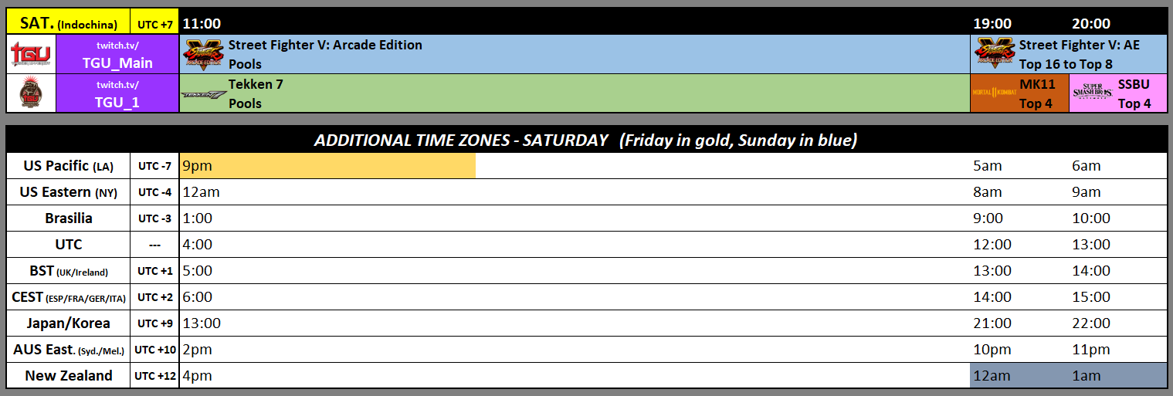Viewport: 1173px width, 396px height.
Task: Select the SAT. (Indochina) yellow header cell
Action: (x=68, y=24)
